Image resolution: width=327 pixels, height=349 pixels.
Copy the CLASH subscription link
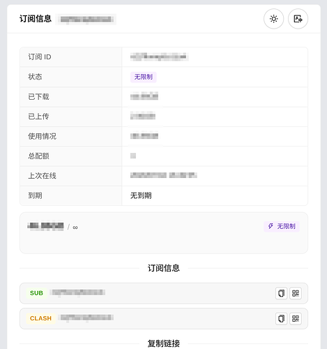[x=281, y=318]
